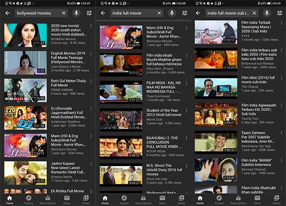The width and height of the screenshot is (286, 206).
Task: Open more options for 'Film India "MANN"' video
Action: tap(281, 161)
